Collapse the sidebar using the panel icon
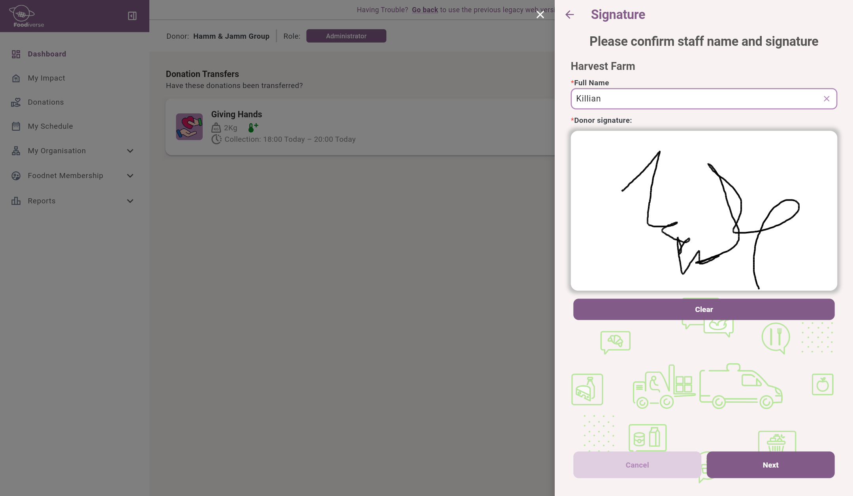853x496 pixels. [132, 16]
